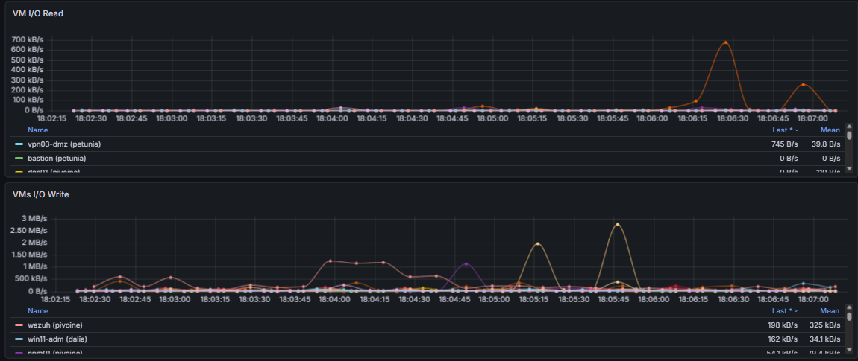The width and height of the screenshot is (858, 361).
Task: Open color picker for win11-adm blue swatch
Action: [19, 339]
